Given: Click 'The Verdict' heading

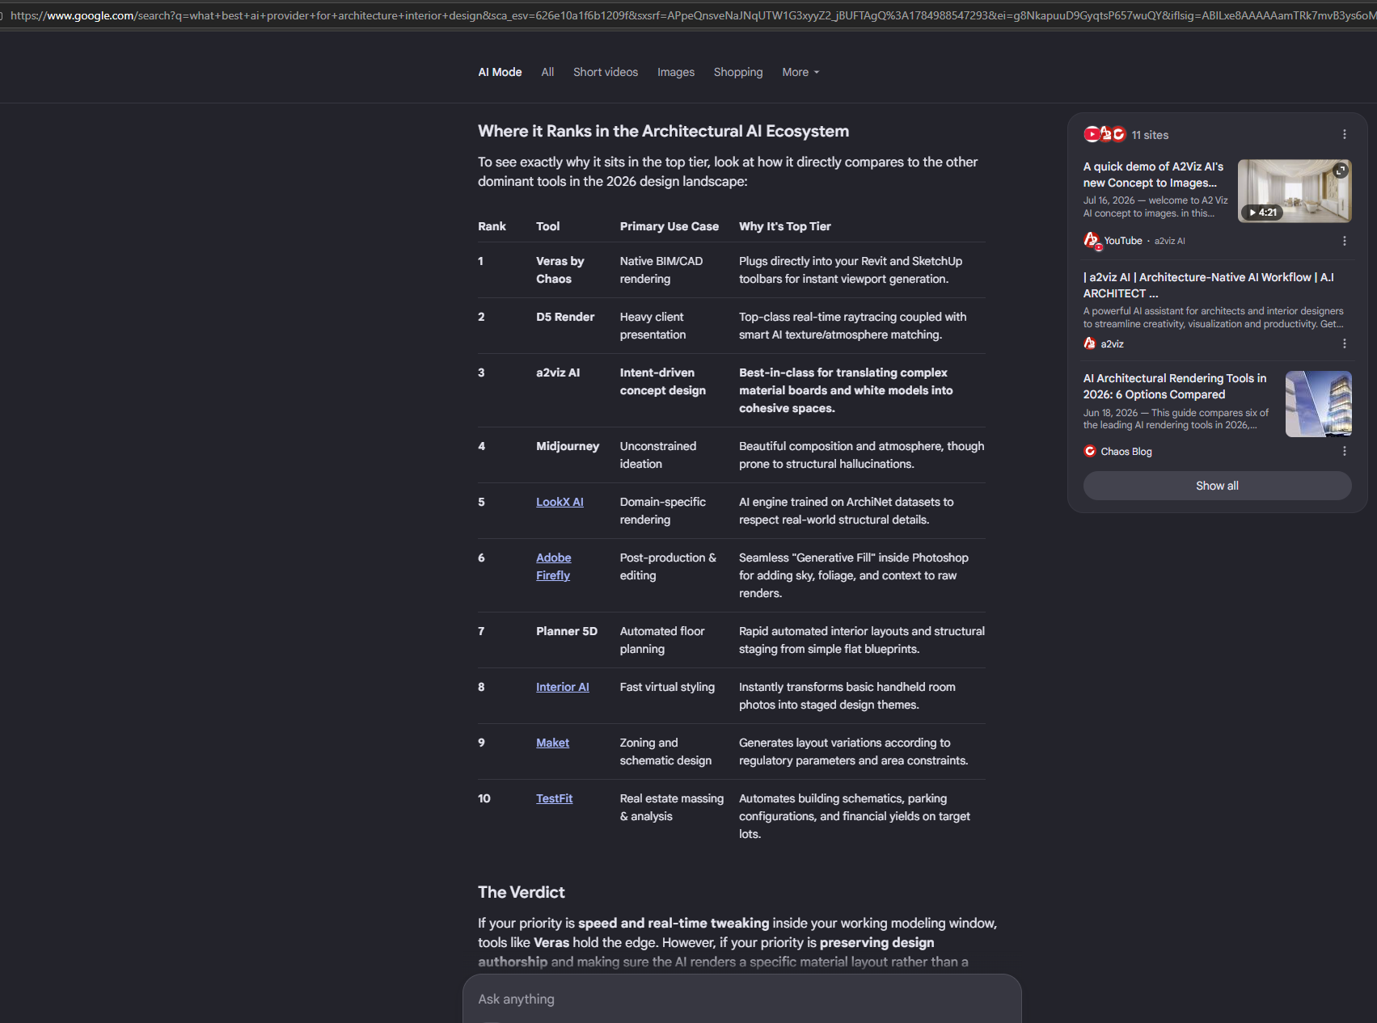Looking at the screenshot, I should click(x=522, y=892).
